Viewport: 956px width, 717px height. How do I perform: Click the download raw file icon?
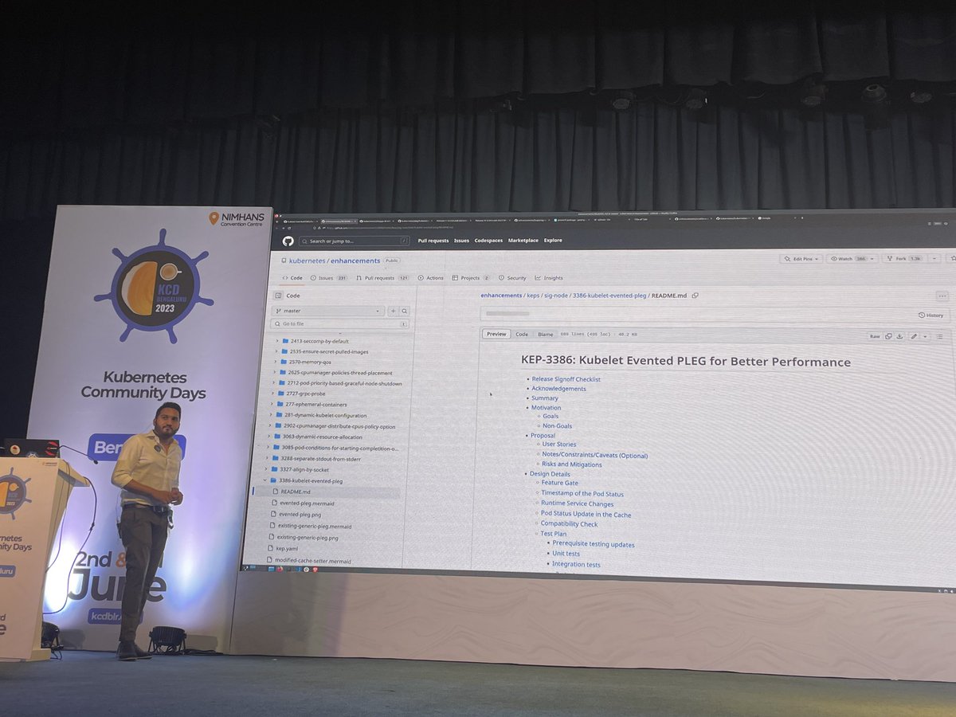coord(899,336)
